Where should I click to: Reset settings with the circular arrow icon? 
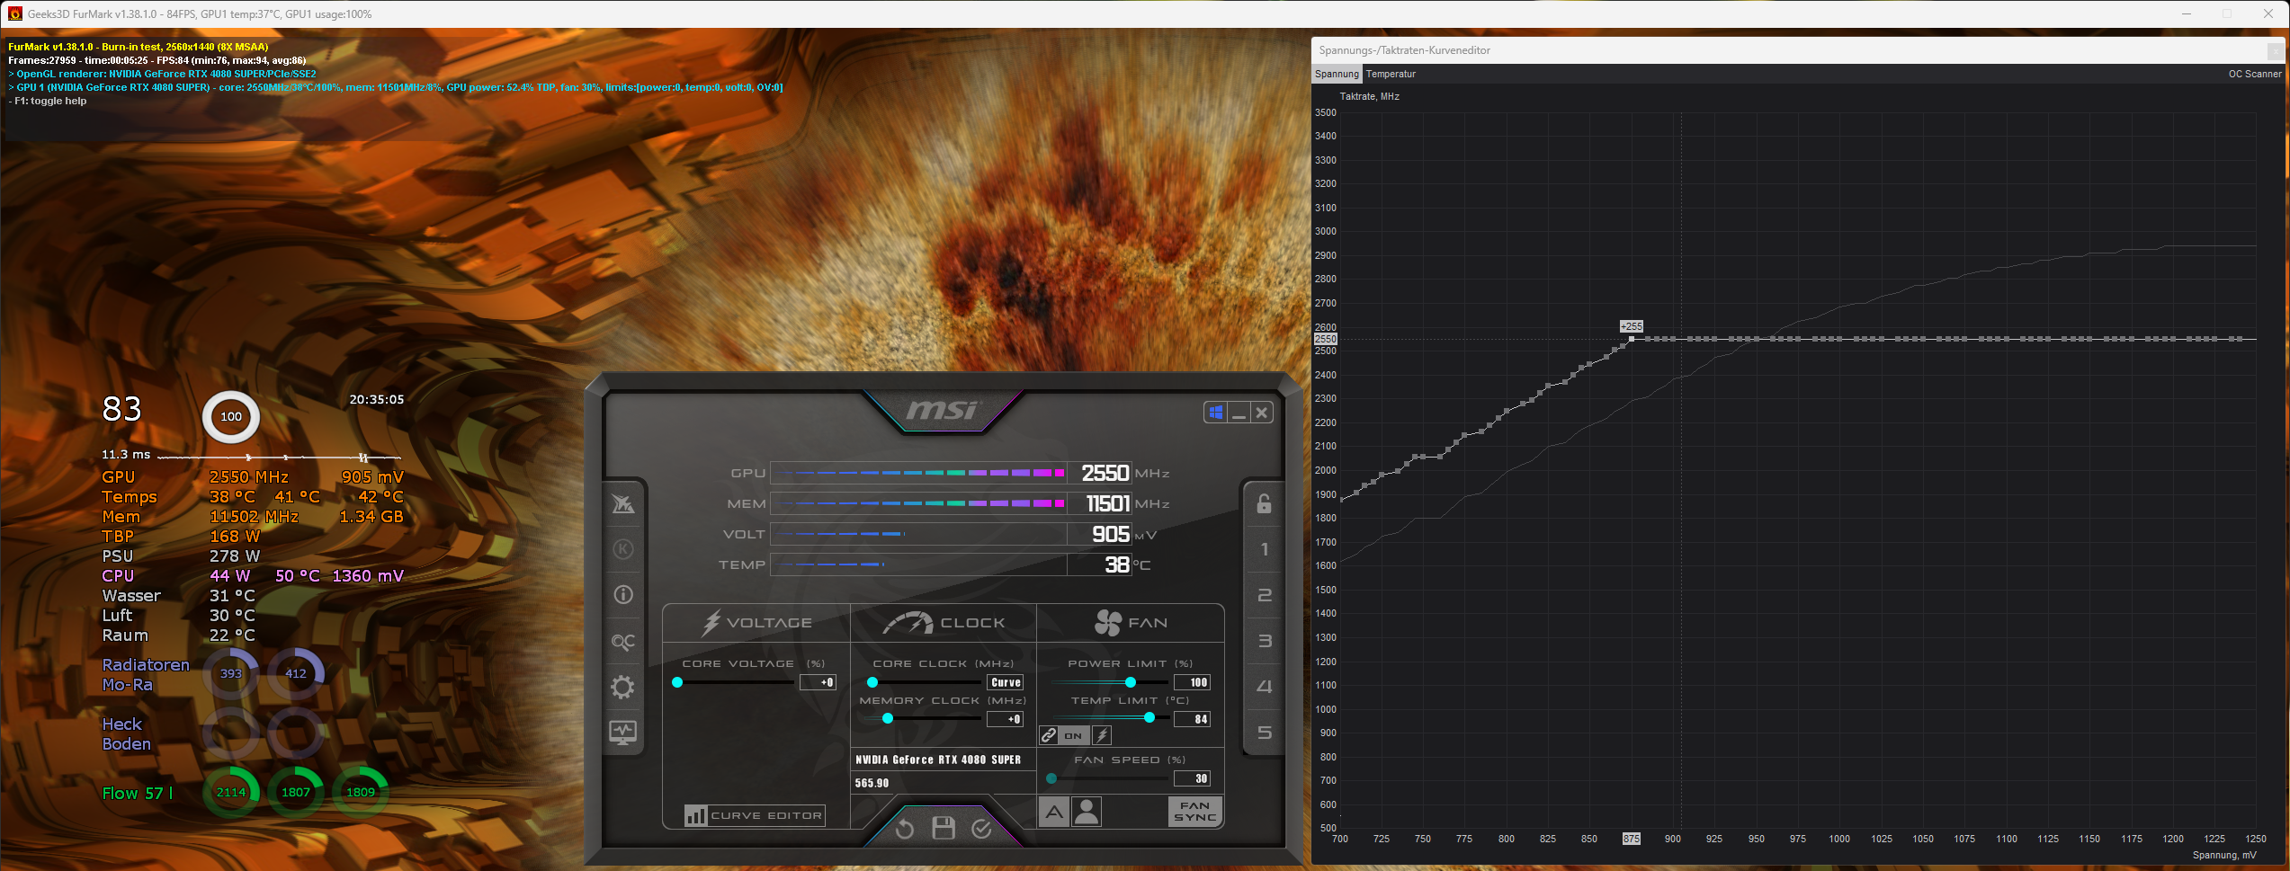point(905,829)
